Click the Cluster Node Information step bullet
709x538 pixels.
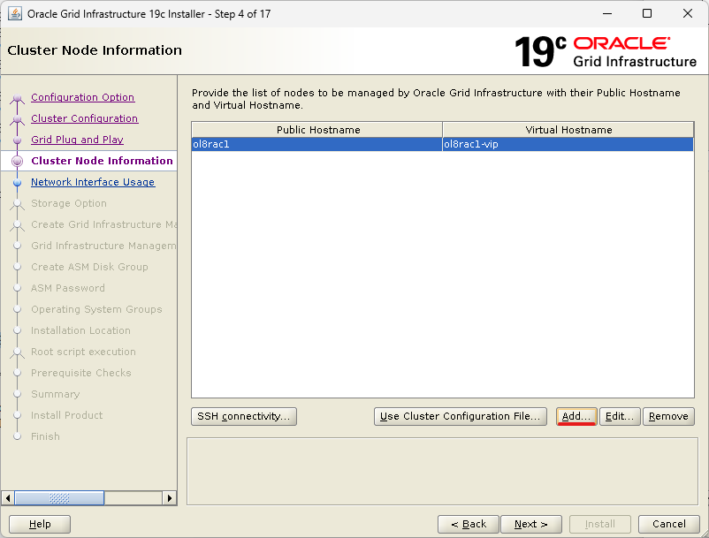[17, 161]
